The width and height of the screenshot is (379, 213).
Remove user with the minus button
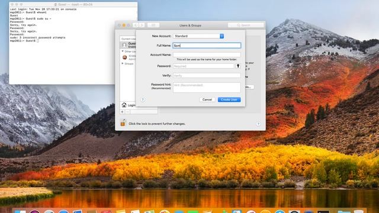point(127,112)
